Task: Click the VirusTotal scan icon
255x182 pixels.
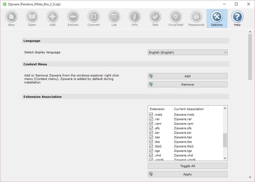Action: (176, 17)
